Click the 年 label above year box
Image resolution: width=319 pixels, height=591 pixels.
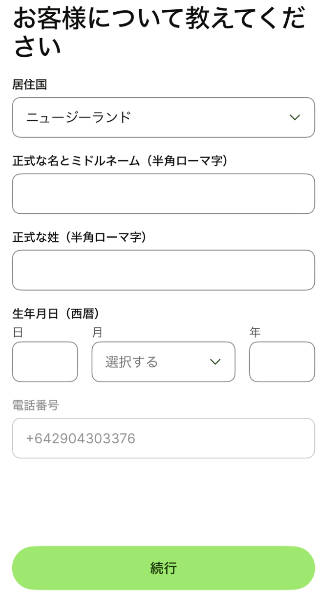click(x=255, y=332)
